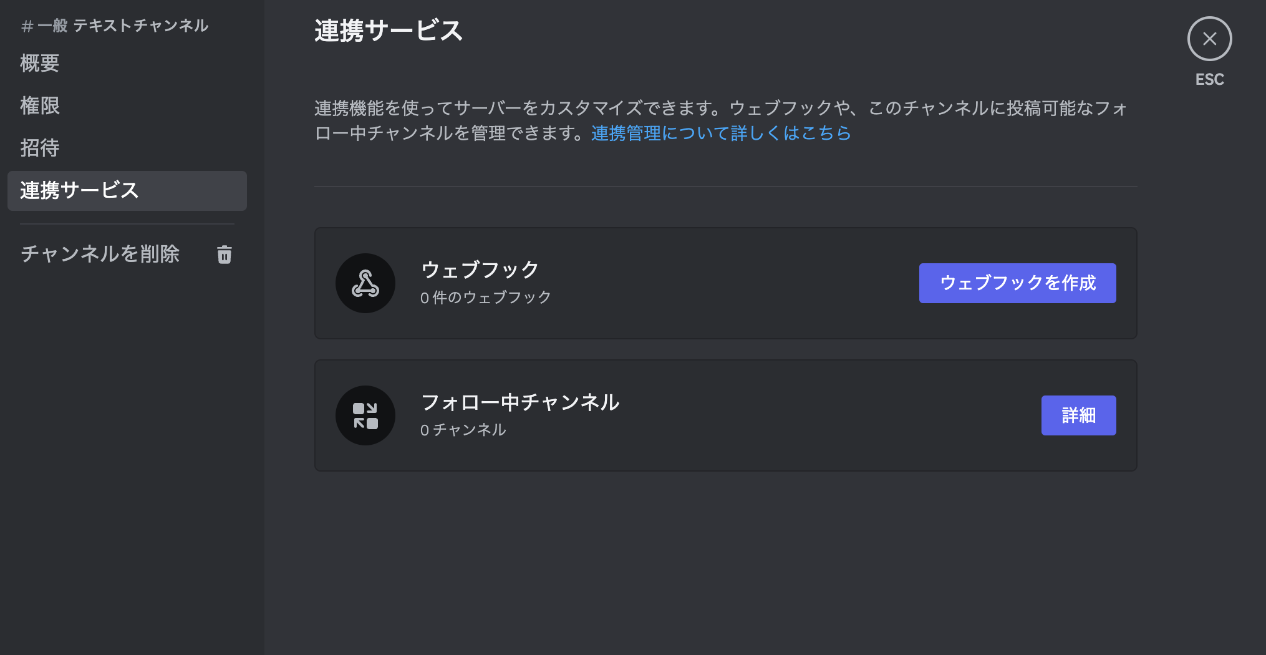Viewport: 1266px width, 655px height.
Task: Click the 0 件のウェブフック count label
Action: click(x=485, y=297)
